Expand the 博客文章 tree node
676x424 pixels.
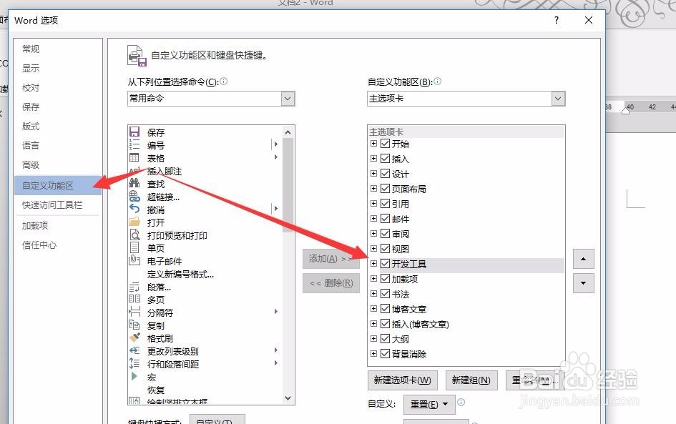tap(373, 308)
